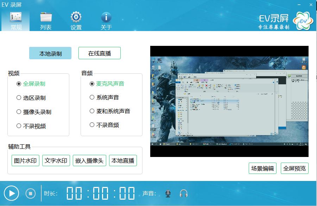Open the 关于 info tab
The height and width of the screenshot is (206, 317).
[x=106, y=21]
